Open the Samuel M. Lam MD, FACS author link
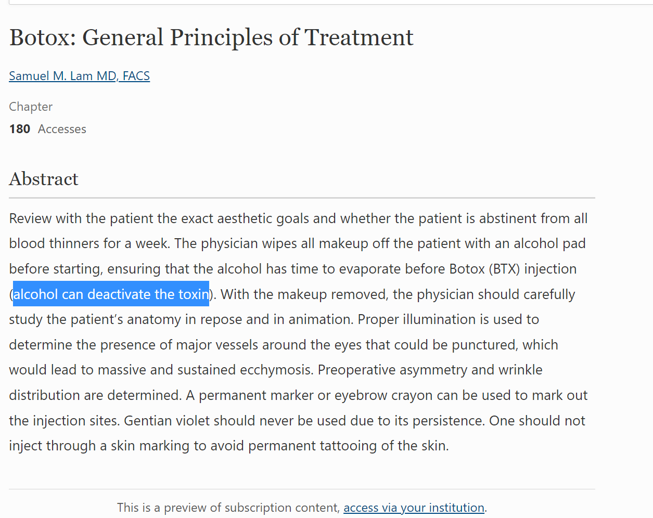 pos(79,76)
